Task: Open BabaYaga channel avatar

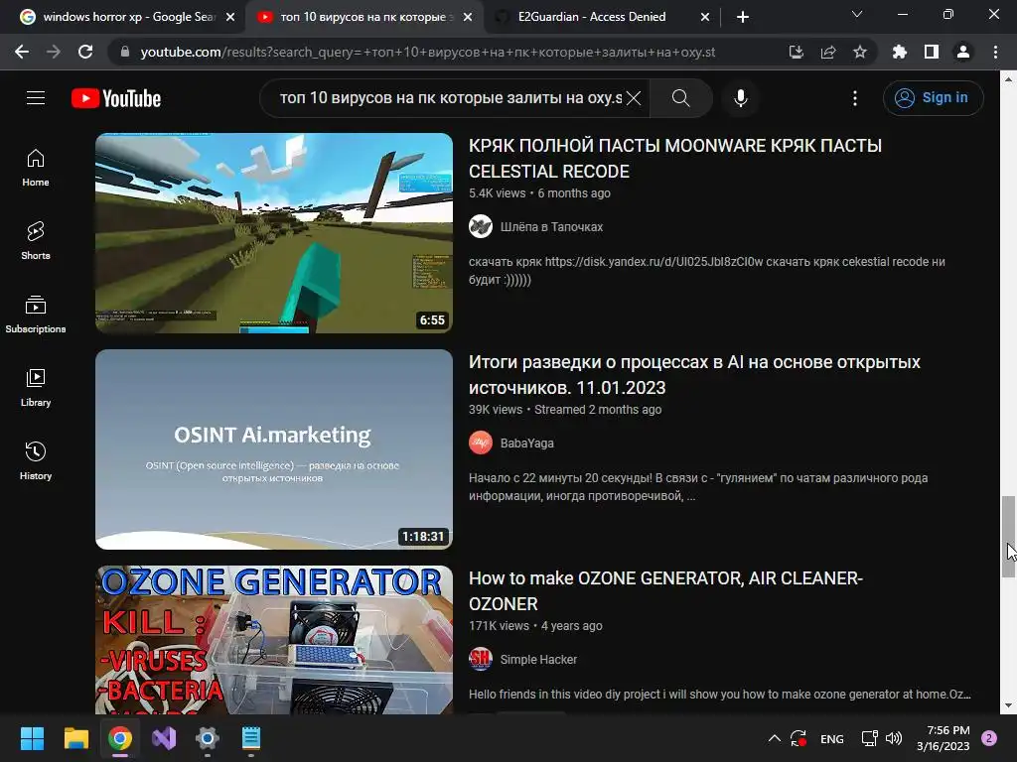Action: point(481,444)
